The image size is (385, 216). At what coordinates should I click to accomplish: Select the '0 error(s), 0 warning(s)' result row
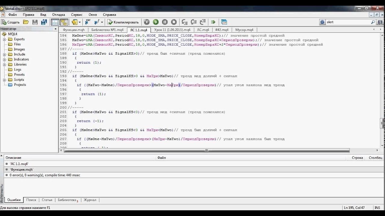(x=193, y=175)
